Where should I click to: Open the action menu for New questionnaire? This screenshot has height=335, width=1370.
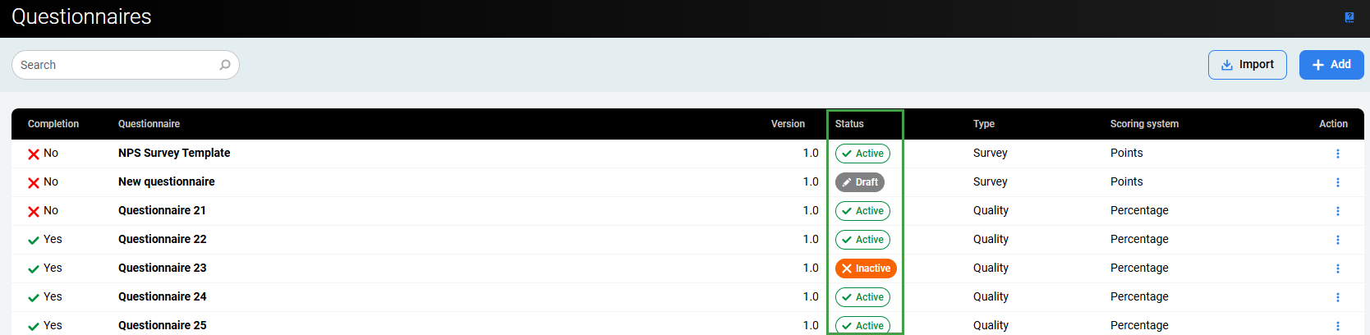(1337, 182)
